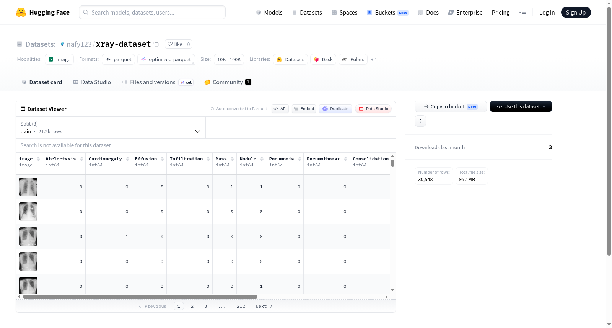The height and width of the screenshot is (328, 612).
Task: Click the heart like button
Action: click(175, 44)
